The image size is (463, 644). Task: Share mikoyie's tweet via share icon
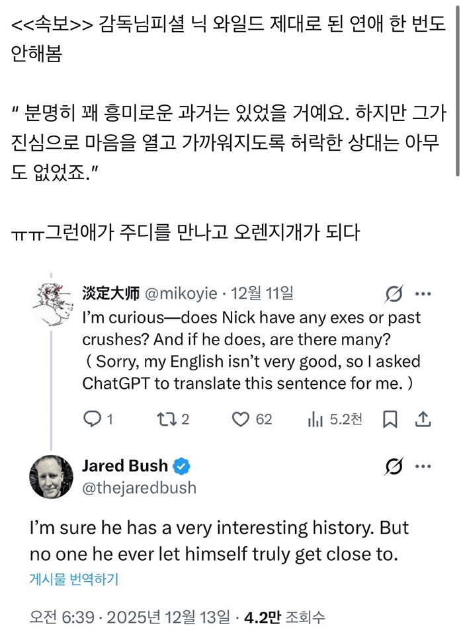[x=423, y=419]
